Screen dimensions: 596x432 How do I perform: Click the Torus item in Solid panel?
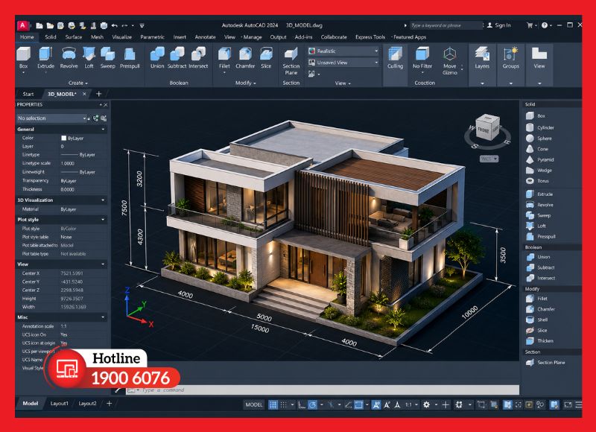(537, 181)
